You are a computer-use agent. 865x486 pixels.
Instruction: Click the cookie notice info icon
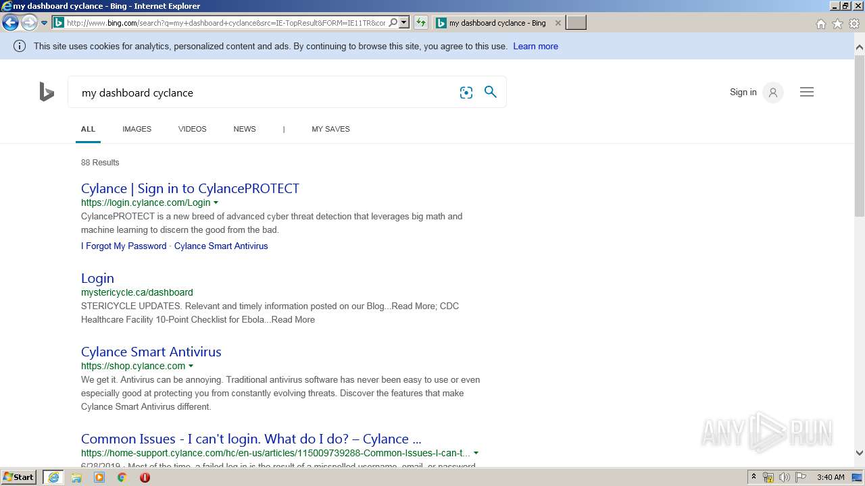(20, 46)
